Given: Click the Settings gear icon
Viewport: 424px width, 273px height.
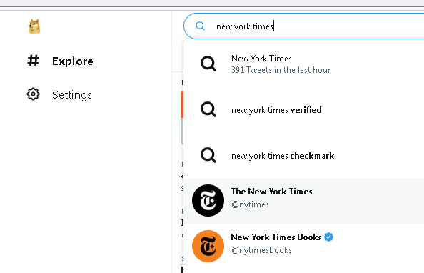Looking at the screenshot, I should coord(34,94).
